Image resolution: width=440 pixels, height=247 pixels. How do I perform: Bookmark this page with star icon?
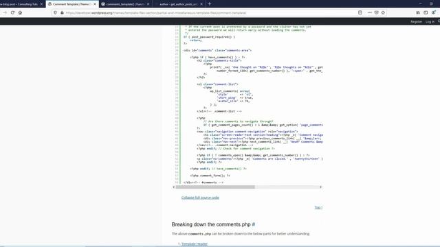[x=383, y=12]
